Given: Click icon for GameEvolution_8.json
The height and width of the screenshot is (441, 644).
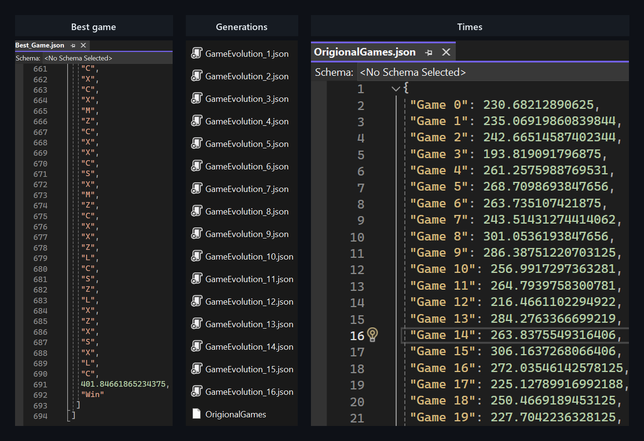Looking at the screenshot, I should point(197,211).
